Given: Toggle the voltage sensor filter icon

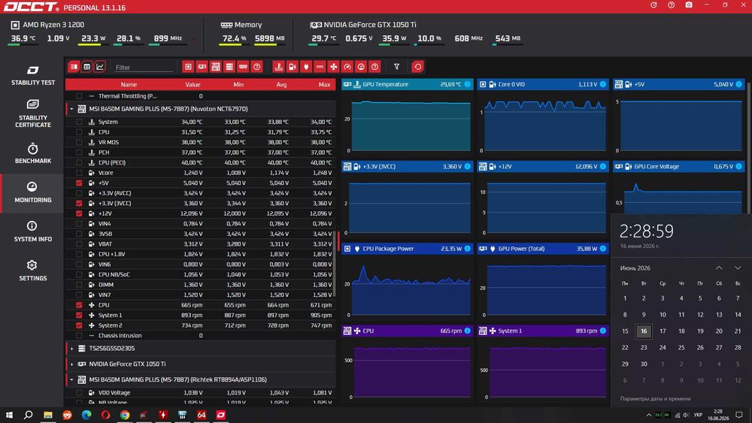Looking at the screenshot, I should (x=292, y=67).
